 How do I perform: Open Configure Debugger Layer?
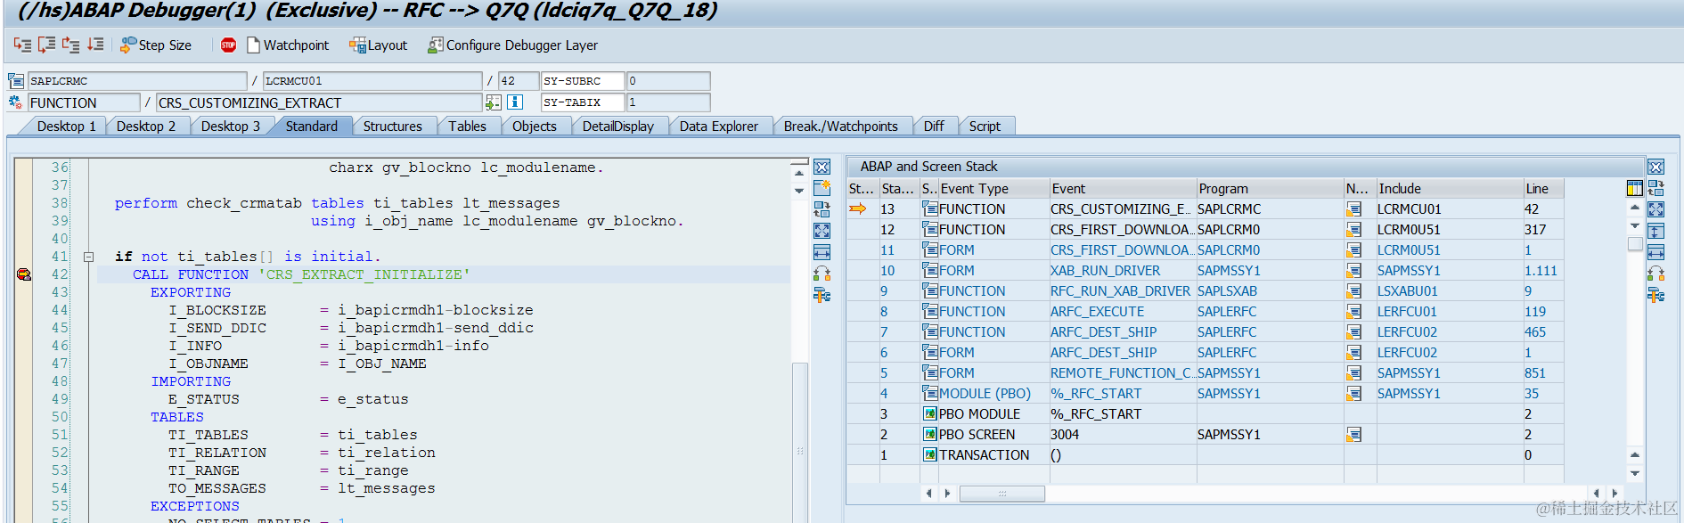(512, 45)
